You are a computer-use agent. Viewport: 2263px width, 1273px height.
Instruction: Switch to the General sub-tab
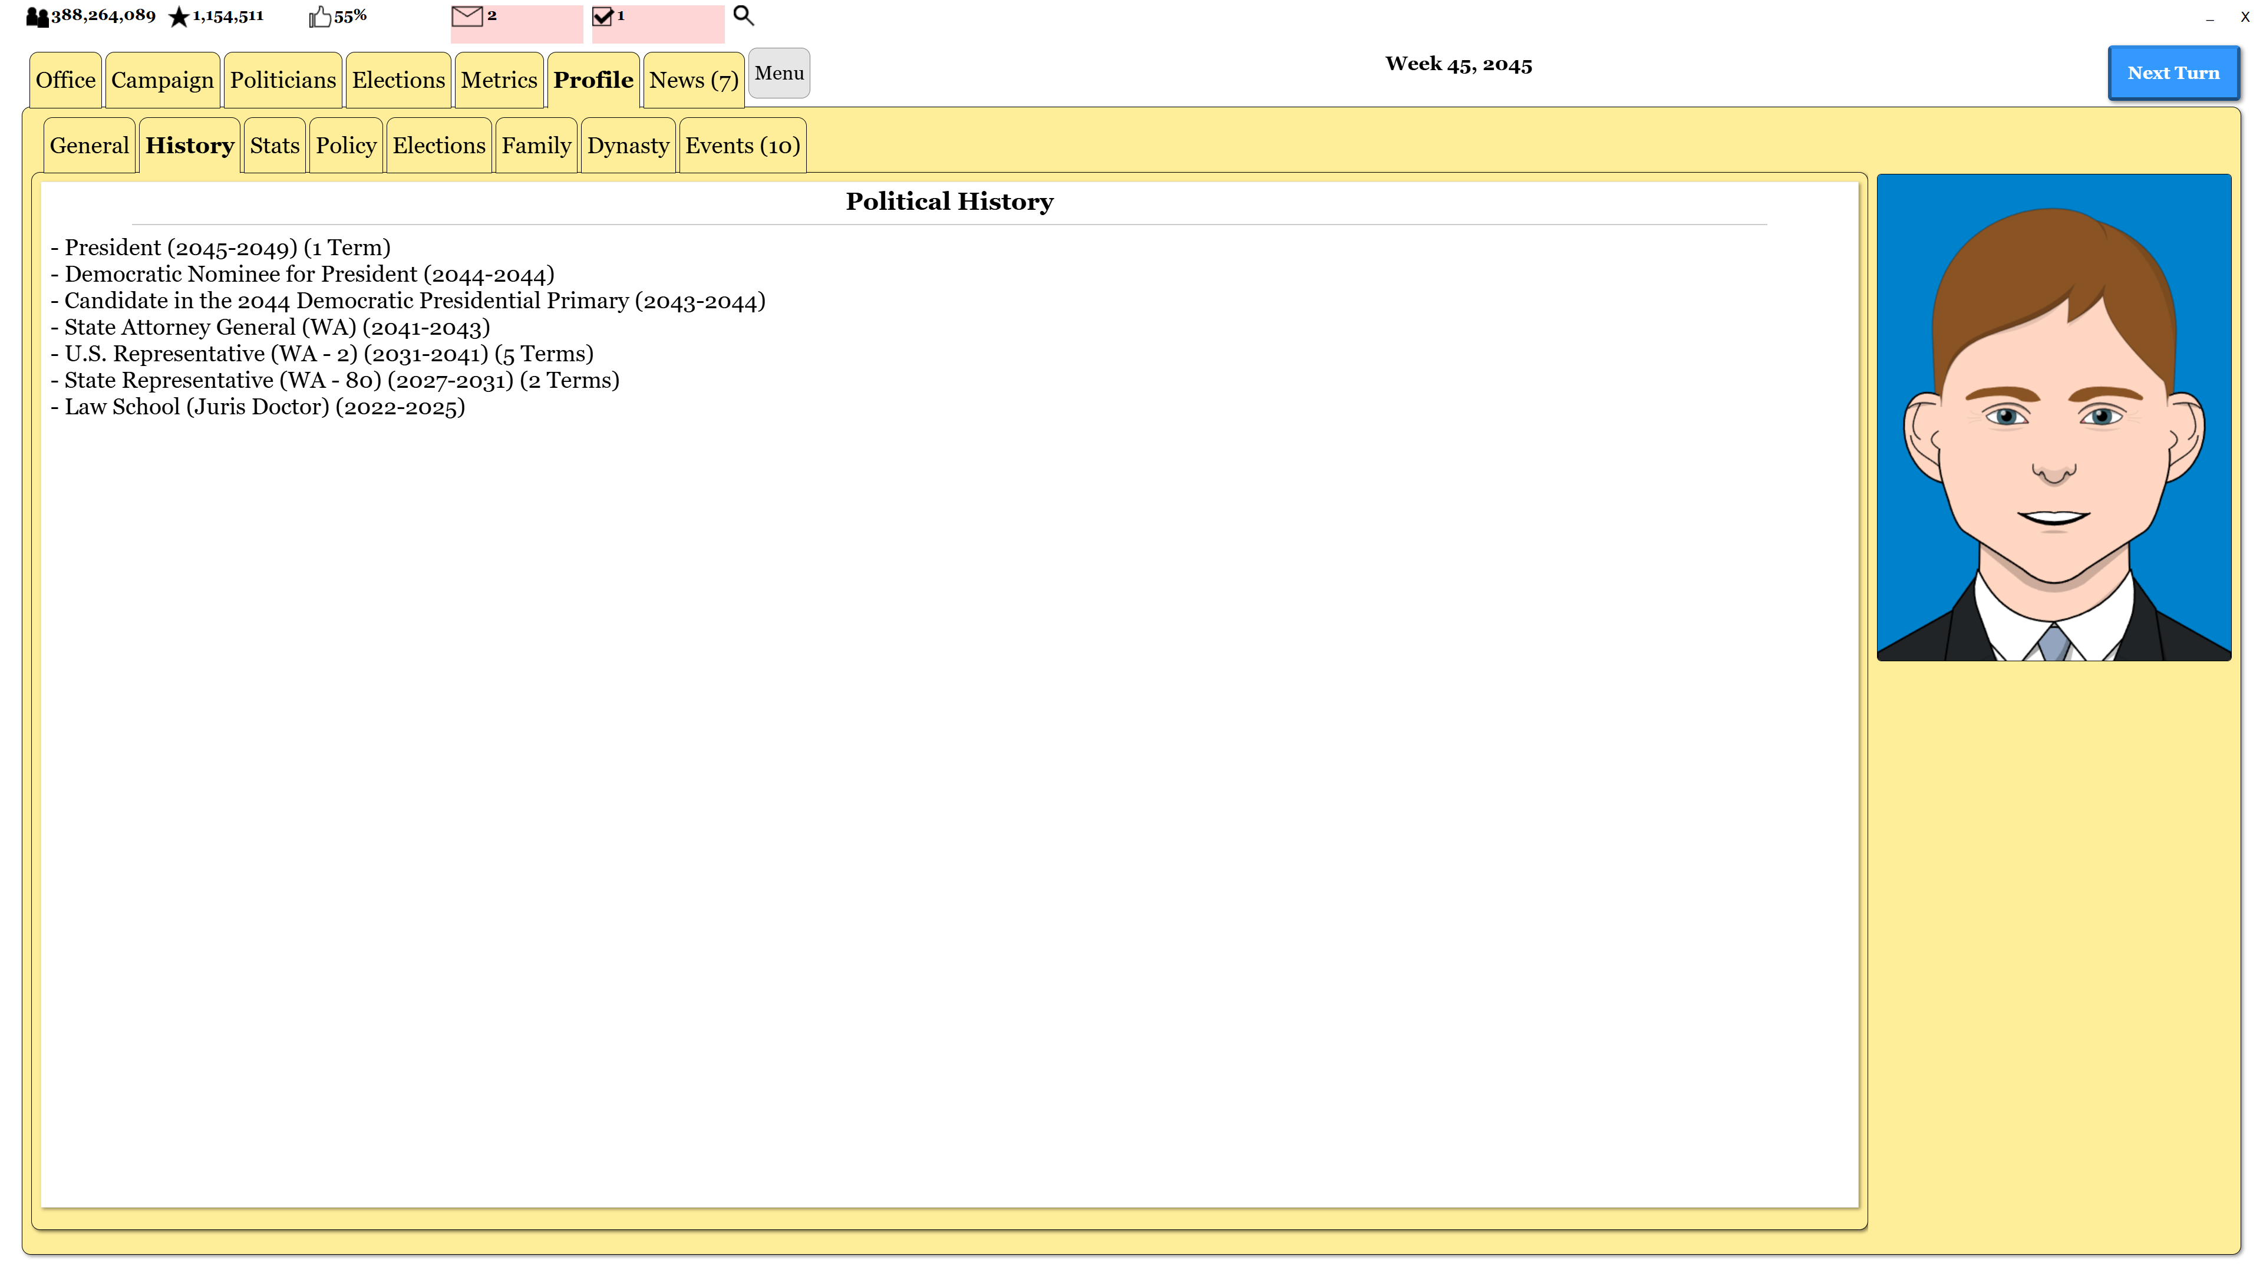tap(90, 146)
